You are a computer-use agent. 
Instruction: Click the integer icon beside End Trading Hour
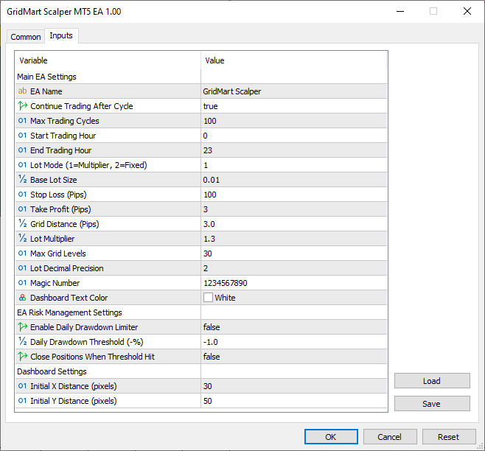[22, 150]
